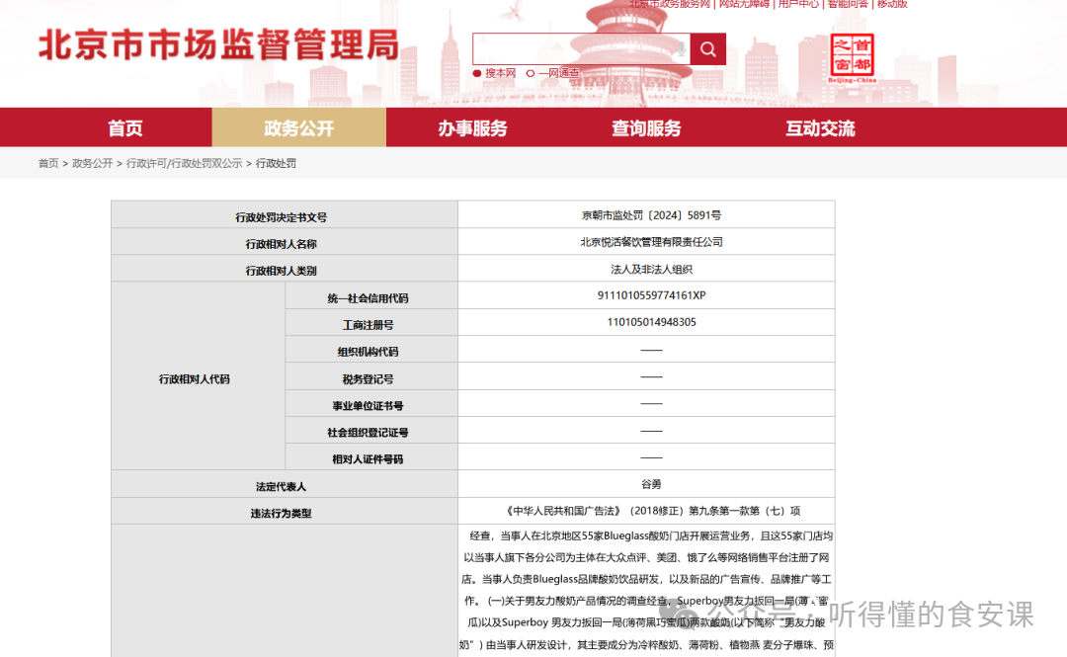1067x657 pixels.
Task: Click the 网站无障碍 accessibility link
Action: 744,4
